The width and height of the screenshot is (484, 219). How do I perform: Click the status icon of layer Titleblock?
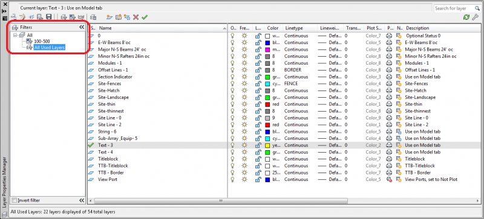91,159
